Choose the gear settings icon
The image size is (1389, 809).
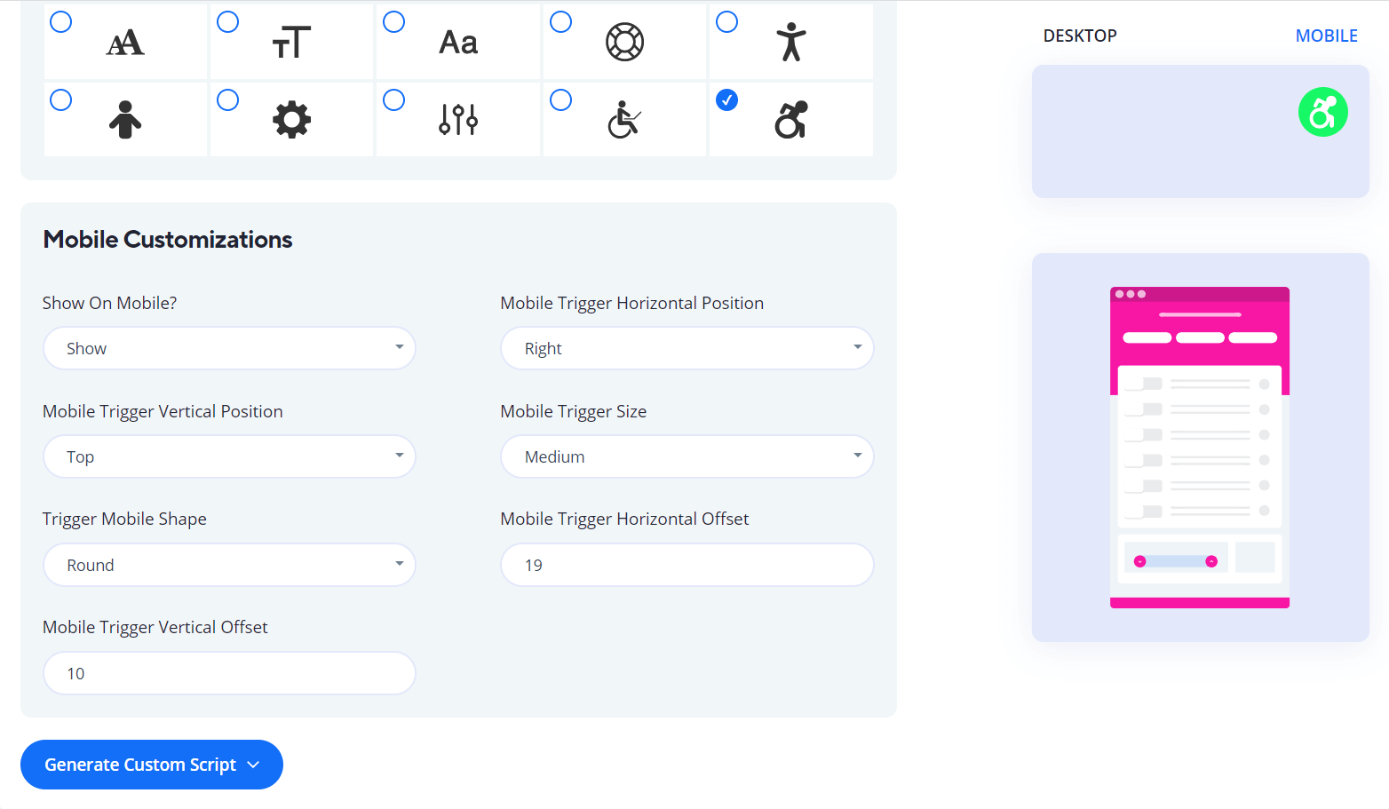tap(291, 120)
